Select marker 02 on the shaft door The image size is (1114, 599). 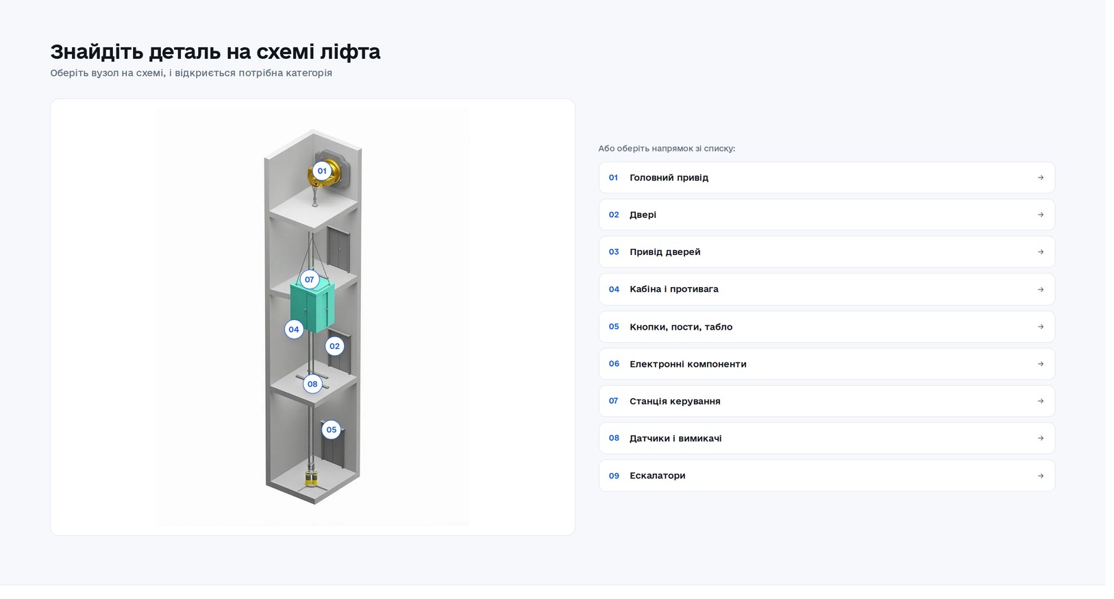pos(334,346)
